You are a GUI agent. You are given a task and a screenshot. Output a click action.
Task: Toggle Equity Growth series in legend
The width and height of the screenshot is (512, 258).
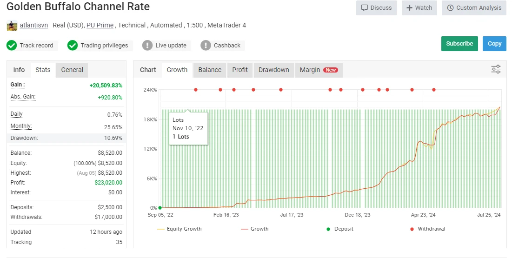point(180,229)
